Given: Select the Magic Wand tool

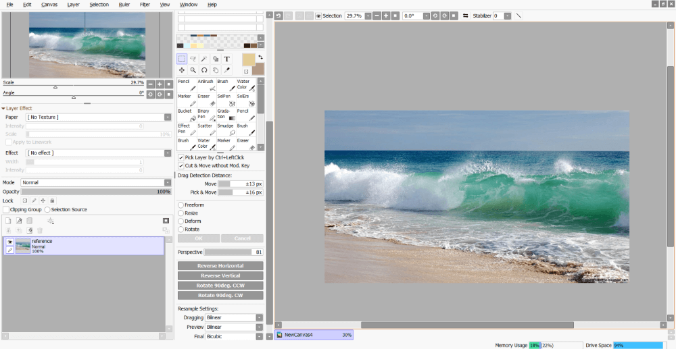Looking at the screenshot, I should pyautogui.click(x=204, y=59).
